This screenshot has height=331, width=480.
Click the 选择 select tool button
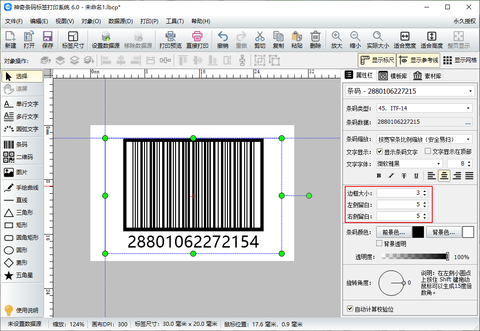pos(22,76)
